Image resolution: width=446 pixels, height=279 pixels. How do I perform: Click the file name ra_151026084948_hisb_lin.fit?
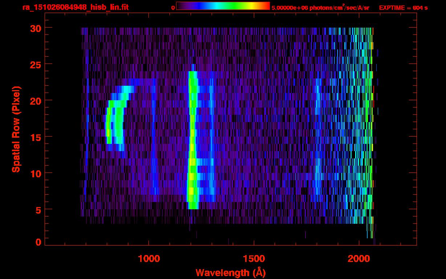click(75, 7)
